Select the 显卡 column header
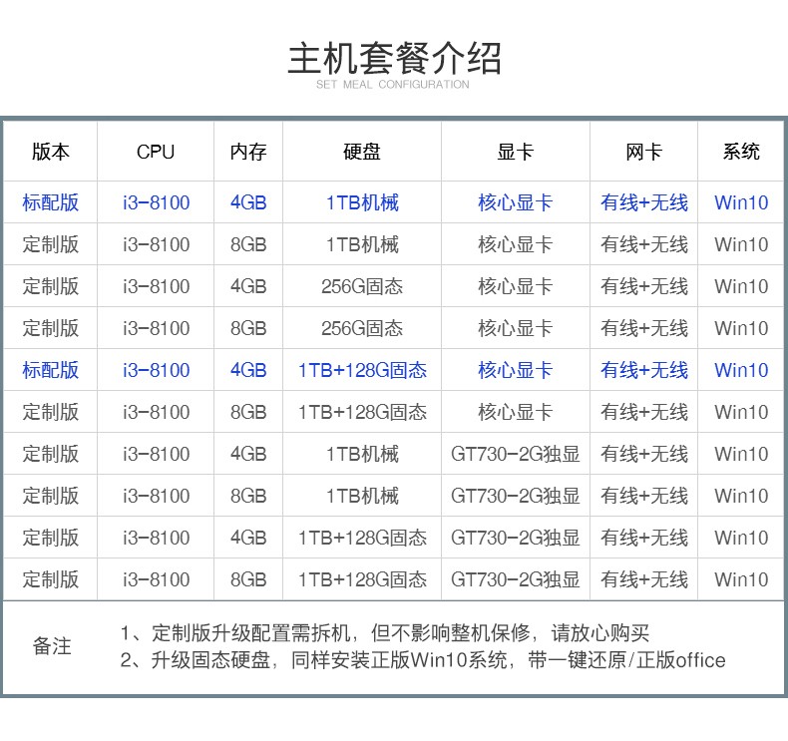The height and width of the screenshot is (741, 788). click(515, 152)
